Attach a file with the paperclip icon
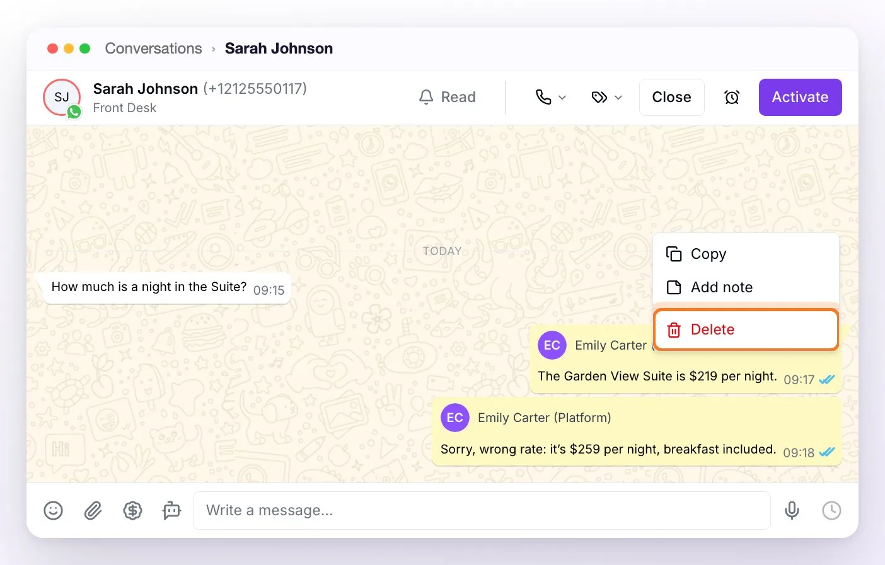 (x=93, y=510)
